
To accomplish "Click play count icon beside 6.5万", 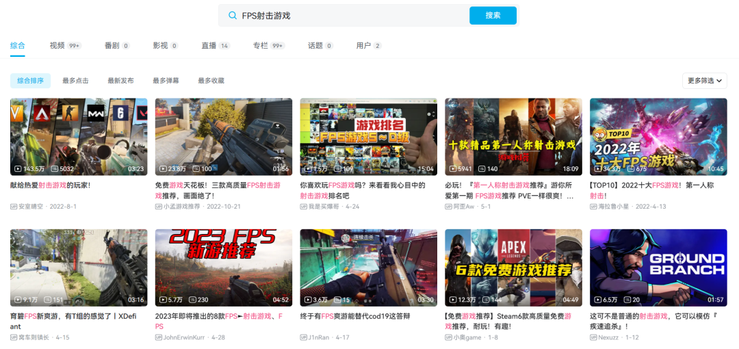I will point(598,300).
